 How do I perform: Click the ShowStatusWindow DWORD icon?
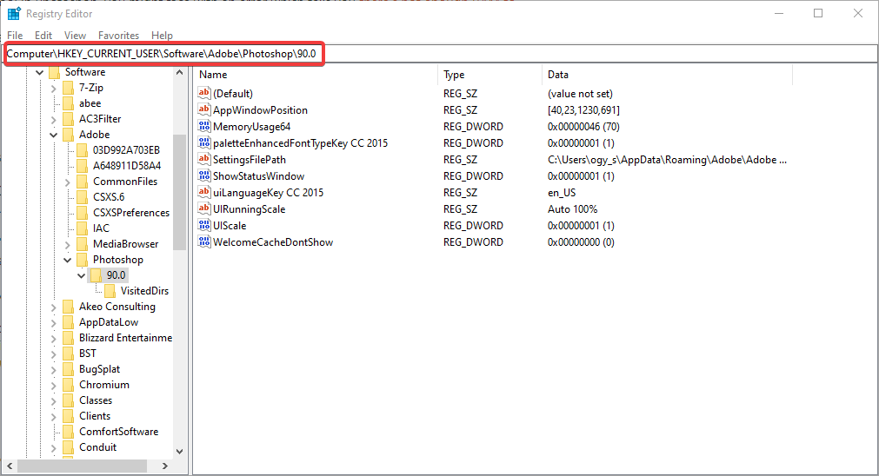tap(204, 175)
